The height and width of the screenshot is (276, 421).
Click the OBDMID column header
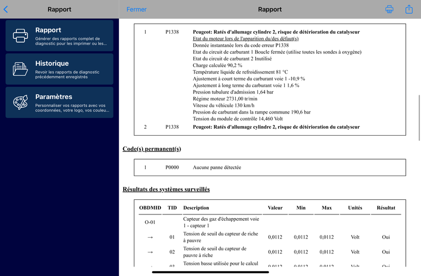150,208
